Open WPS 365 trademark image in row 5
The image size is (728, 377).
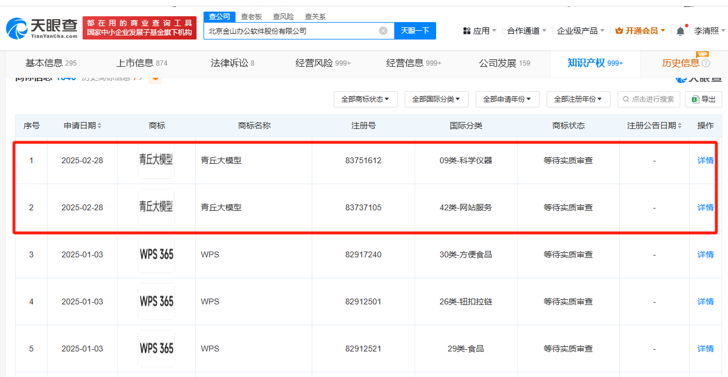156,348
